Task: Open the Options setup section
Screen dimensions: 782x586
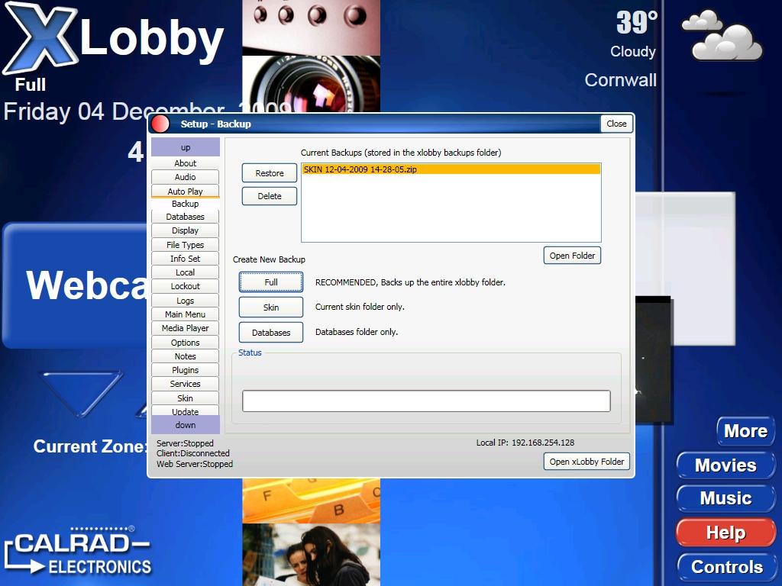Action: [185, 343]
